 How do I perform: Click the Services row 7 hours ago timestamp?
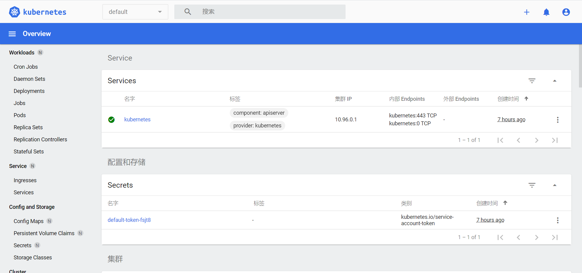tap(511, 120)
